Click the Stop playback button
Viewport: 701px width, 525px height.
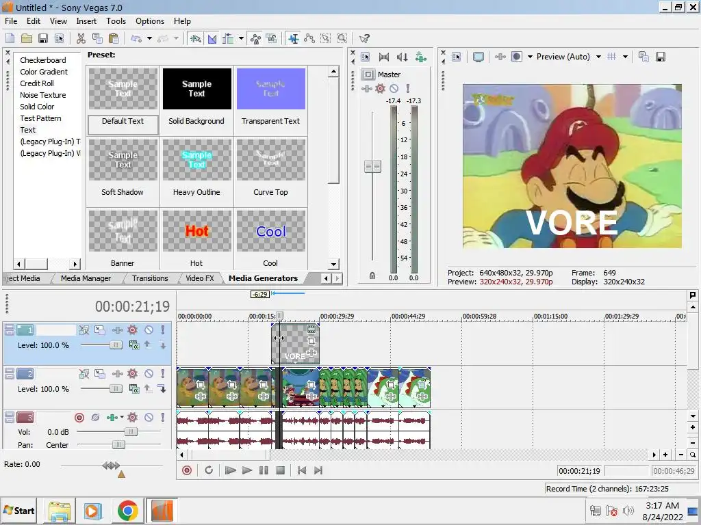tap(280, 470)
